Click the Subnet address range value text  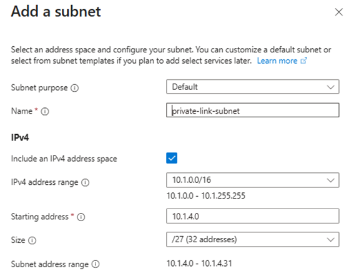pyautogui.click(x=199, y=264)
